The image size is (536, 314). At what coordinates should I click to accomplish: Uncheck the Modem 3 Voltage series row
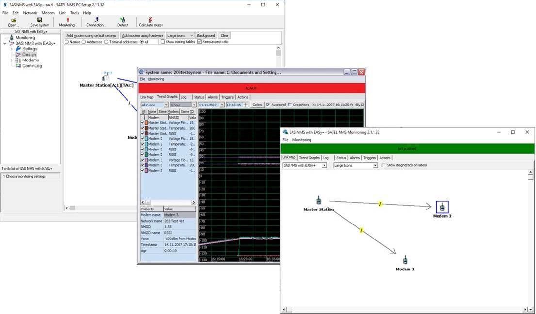click(x=142, y=160)
